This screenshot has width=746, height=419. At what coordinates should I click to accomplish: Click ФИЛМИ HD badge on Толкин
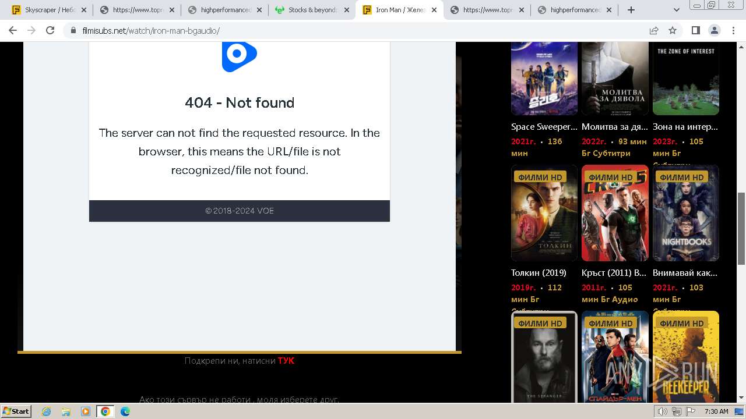540,177
